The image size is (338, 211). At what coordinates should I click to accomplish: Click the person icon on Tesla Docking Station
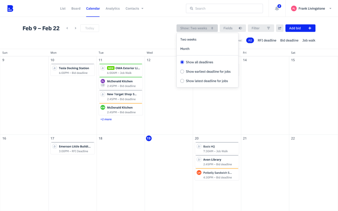(55, 67)
